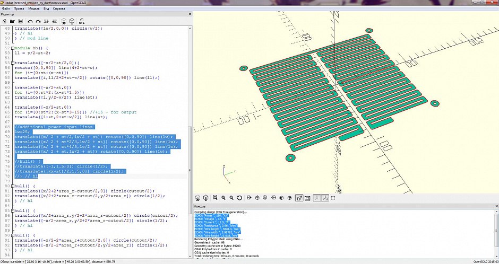Toggle the axis scale markers
This screenshot has height=264, width=499.
tap(325, 198)
